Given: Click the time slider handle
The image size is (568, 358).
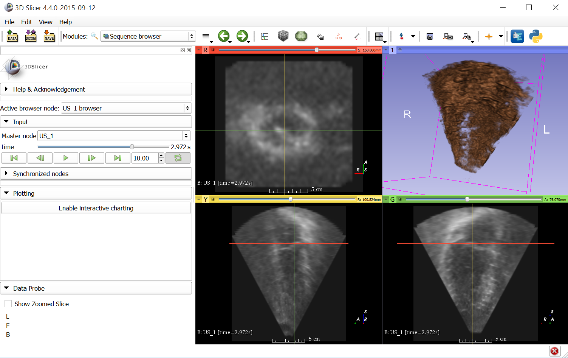Looking at the screenshot, I should coord(132,147).
